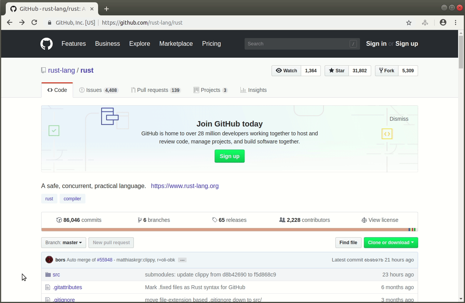Screen dimensions: 465x303
Task: Click the rust-lang owner link
Action: 62,70
